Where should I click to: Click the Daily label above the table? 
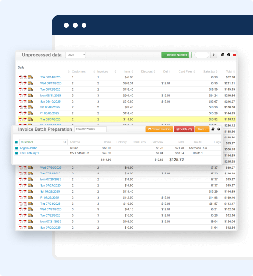(x=21, y=67)
